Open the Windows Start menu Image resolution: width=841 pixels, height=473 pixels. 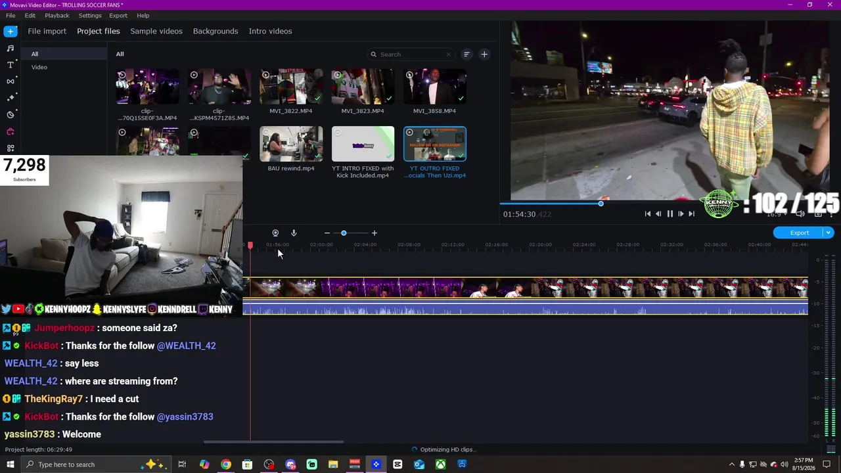[10, 464]
